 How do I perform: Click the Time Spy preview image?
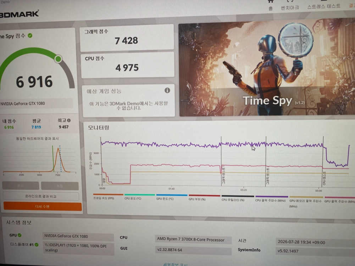point(267,68)
